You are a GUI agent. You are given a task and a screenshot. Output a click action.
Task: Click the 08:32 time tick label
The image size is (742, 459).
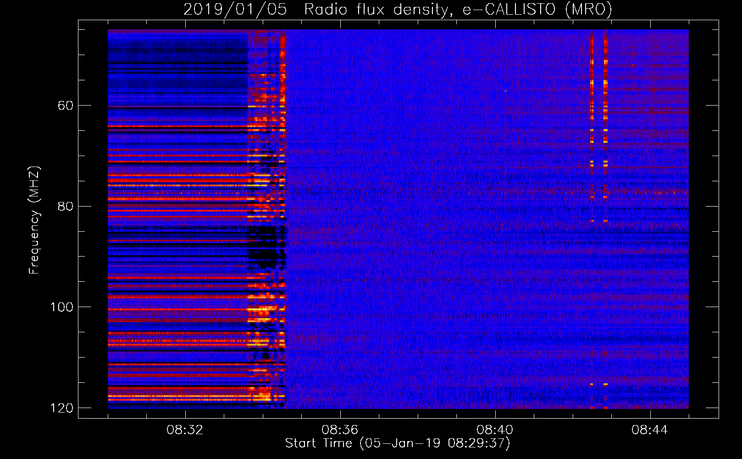pos(185,430)
